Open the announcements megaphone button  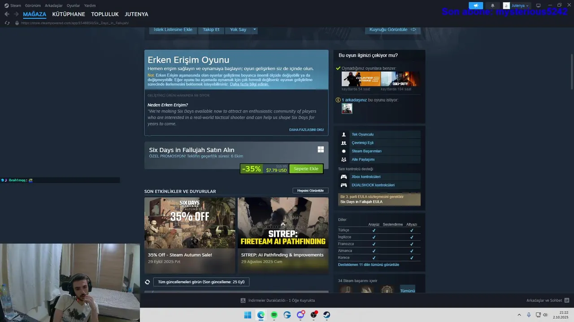[476, 5]
